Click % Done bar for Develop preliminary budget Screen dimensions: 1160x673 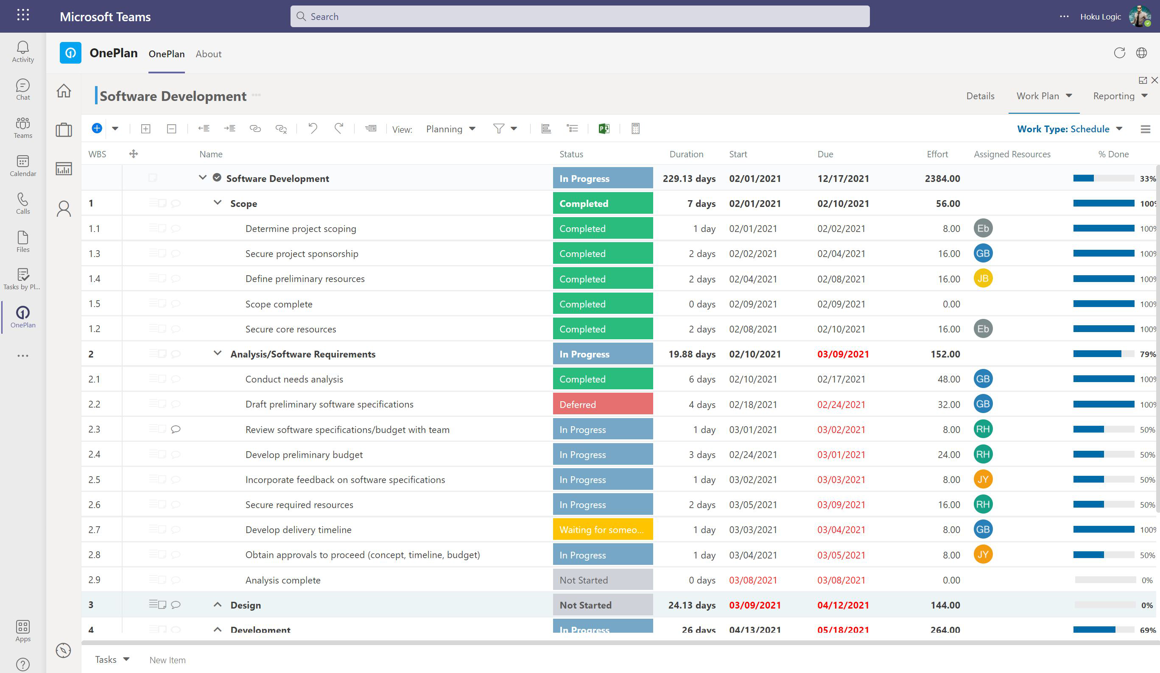pos(1104,454)
